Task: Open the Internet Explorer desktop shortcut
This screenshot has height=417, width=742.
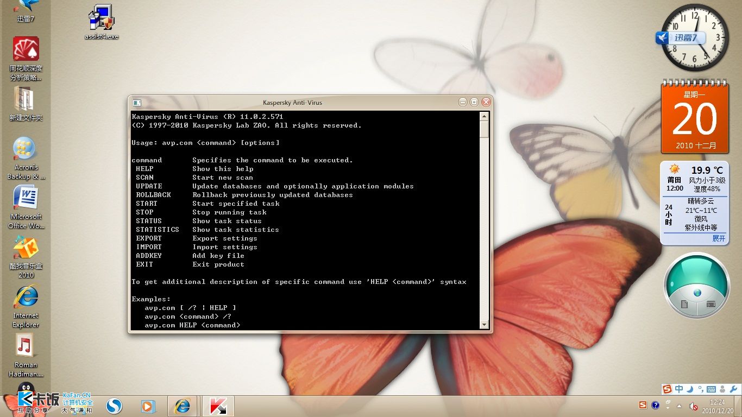Action: coord(26,306)
